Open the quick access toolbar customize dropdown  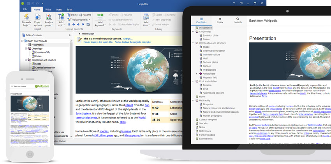42,3
